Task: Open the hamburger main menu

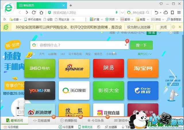Action: pos(179,12)
